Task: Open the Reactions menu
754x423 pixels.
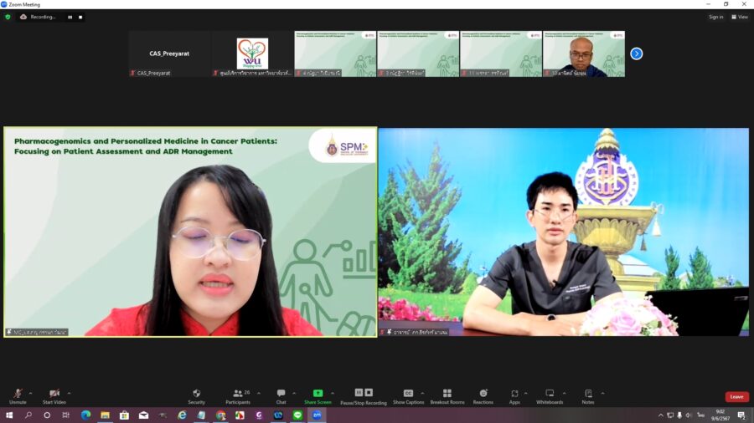Action: [483, 395]
